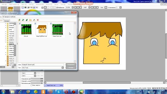Toggle checkbox on Новый Холст.sai thumbnail

click(51, 23)
